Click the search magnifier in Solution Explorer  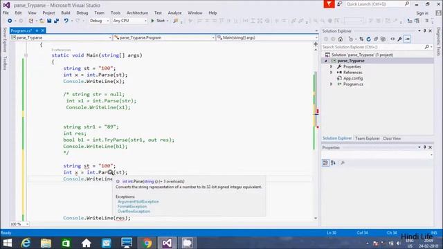click(x=427, y=47)
